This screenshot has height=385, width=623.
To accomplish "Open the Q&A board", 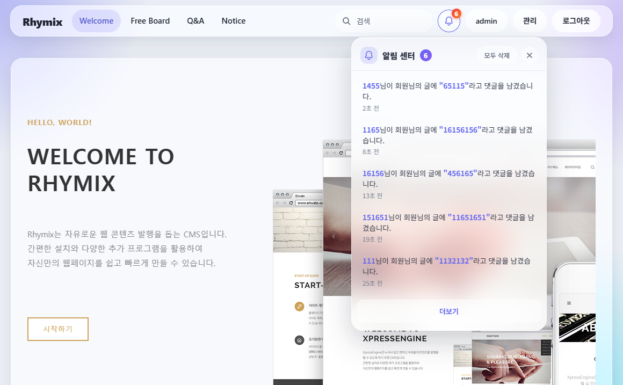I will [195, 21].
